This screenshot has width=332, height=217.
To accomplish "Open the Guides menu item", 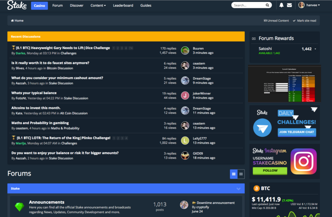I will point(145,5).
